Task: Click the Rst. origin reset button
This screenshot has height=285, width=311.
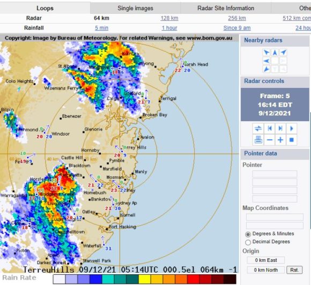Action: pos(294,270)
